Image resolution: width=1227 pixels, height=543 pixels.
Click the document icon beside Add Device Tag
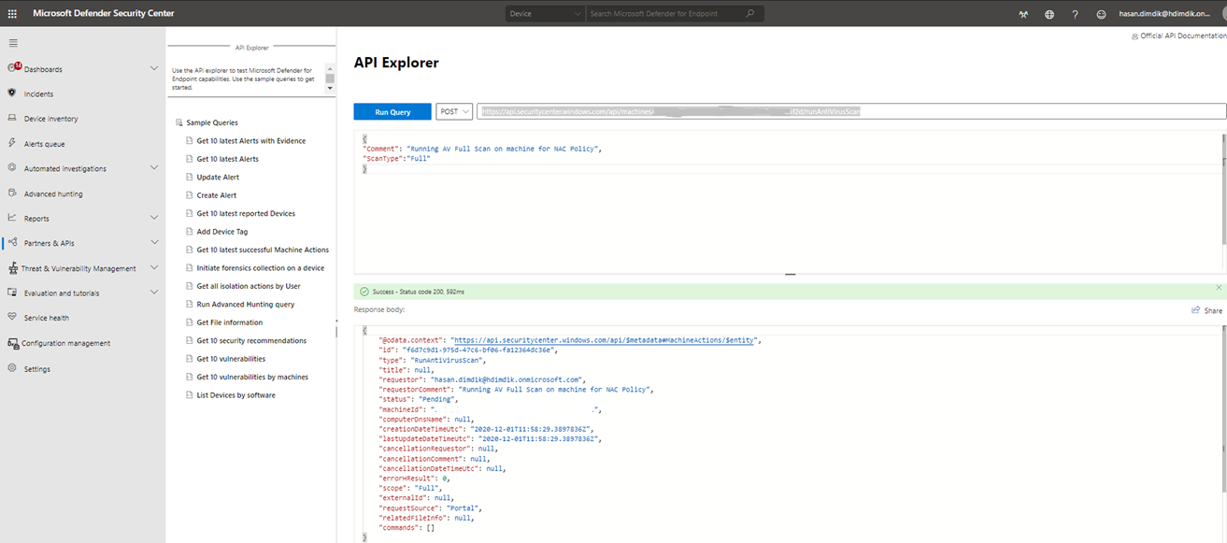tap(190, 232)
